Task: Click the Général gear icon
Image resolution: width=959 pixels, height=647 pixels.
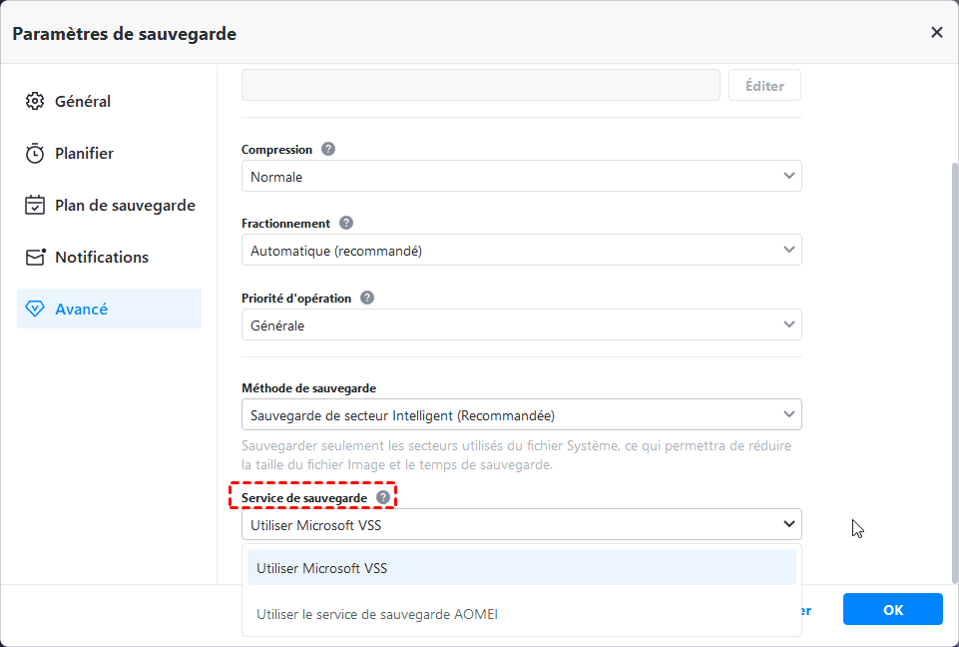Action: (x=35, y=102)
